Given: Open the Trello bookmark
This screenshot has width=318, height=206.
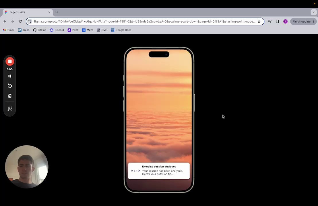Looking at the screenshot, I should pyautogui.click(x=24, y=30).
